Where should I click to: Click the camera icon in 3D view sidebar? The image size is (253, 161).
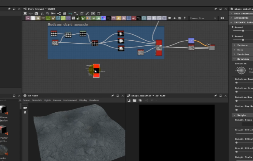[x=25, y=108]
